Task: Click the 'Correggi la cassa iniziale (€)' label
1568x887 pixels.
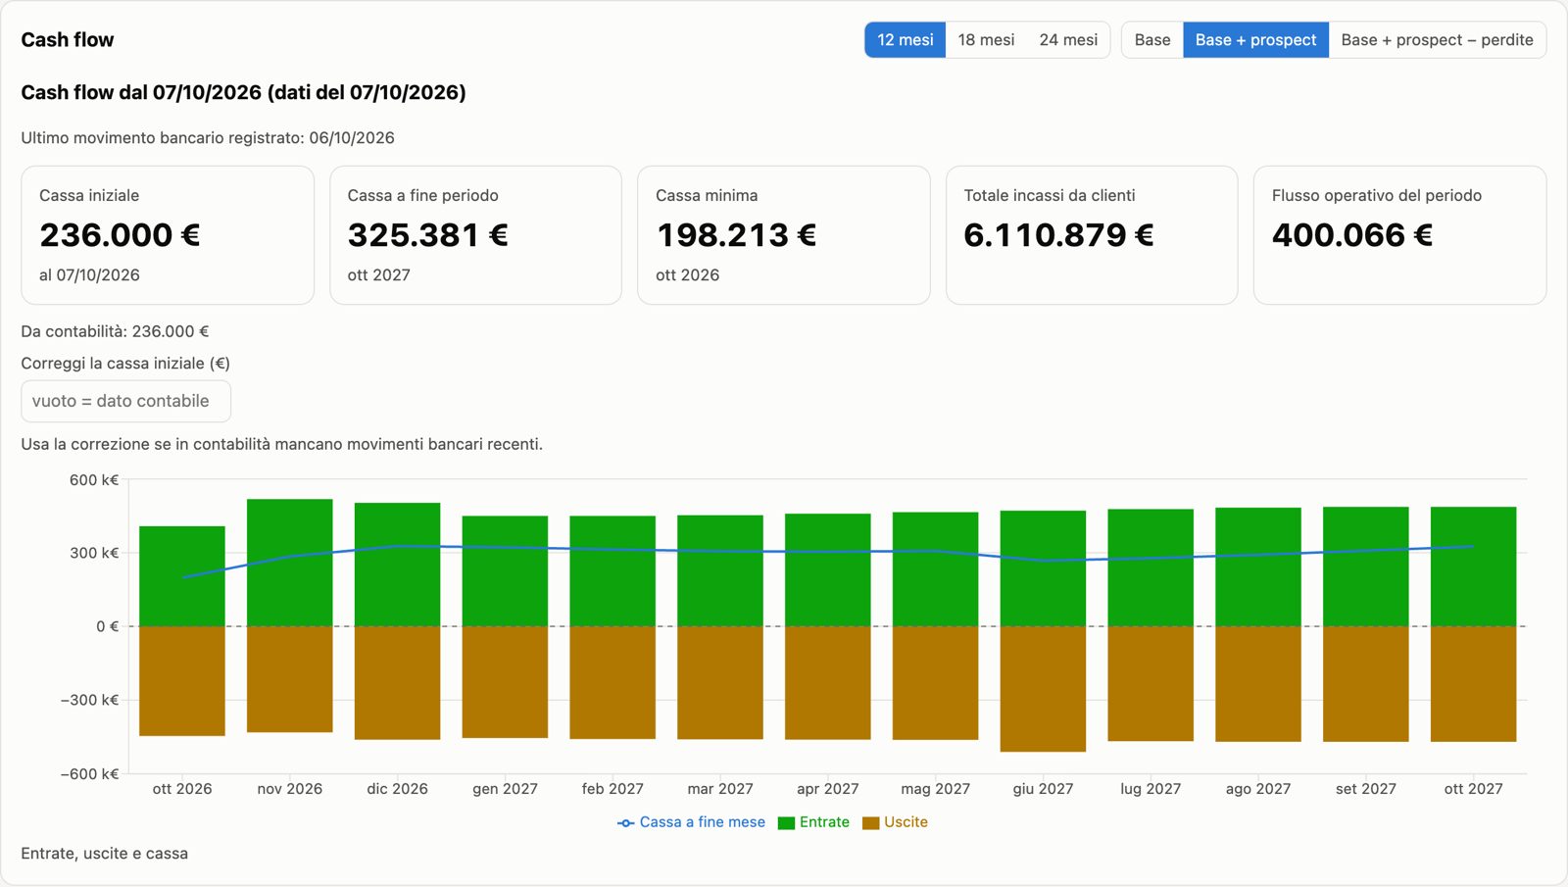Action: pos(125,364)
